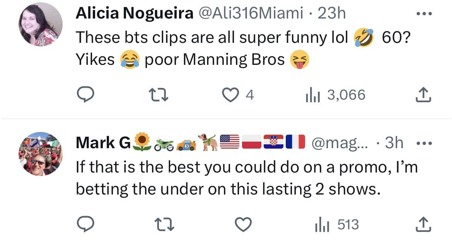Retweet Mark G's tweet

coord(163,223)
